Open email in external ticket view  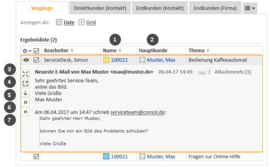click(x=25, y=83)
